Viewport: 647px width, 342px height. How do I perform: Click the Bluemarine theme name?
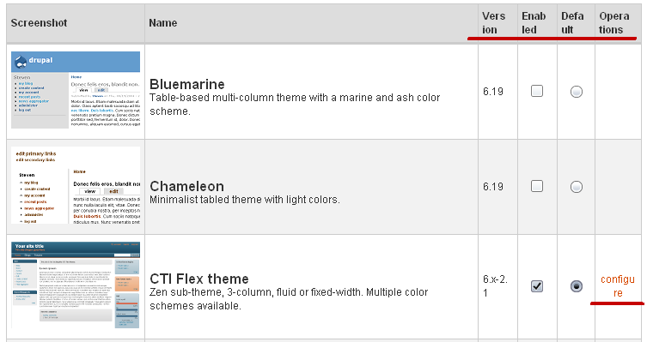[x=187, y=84]
